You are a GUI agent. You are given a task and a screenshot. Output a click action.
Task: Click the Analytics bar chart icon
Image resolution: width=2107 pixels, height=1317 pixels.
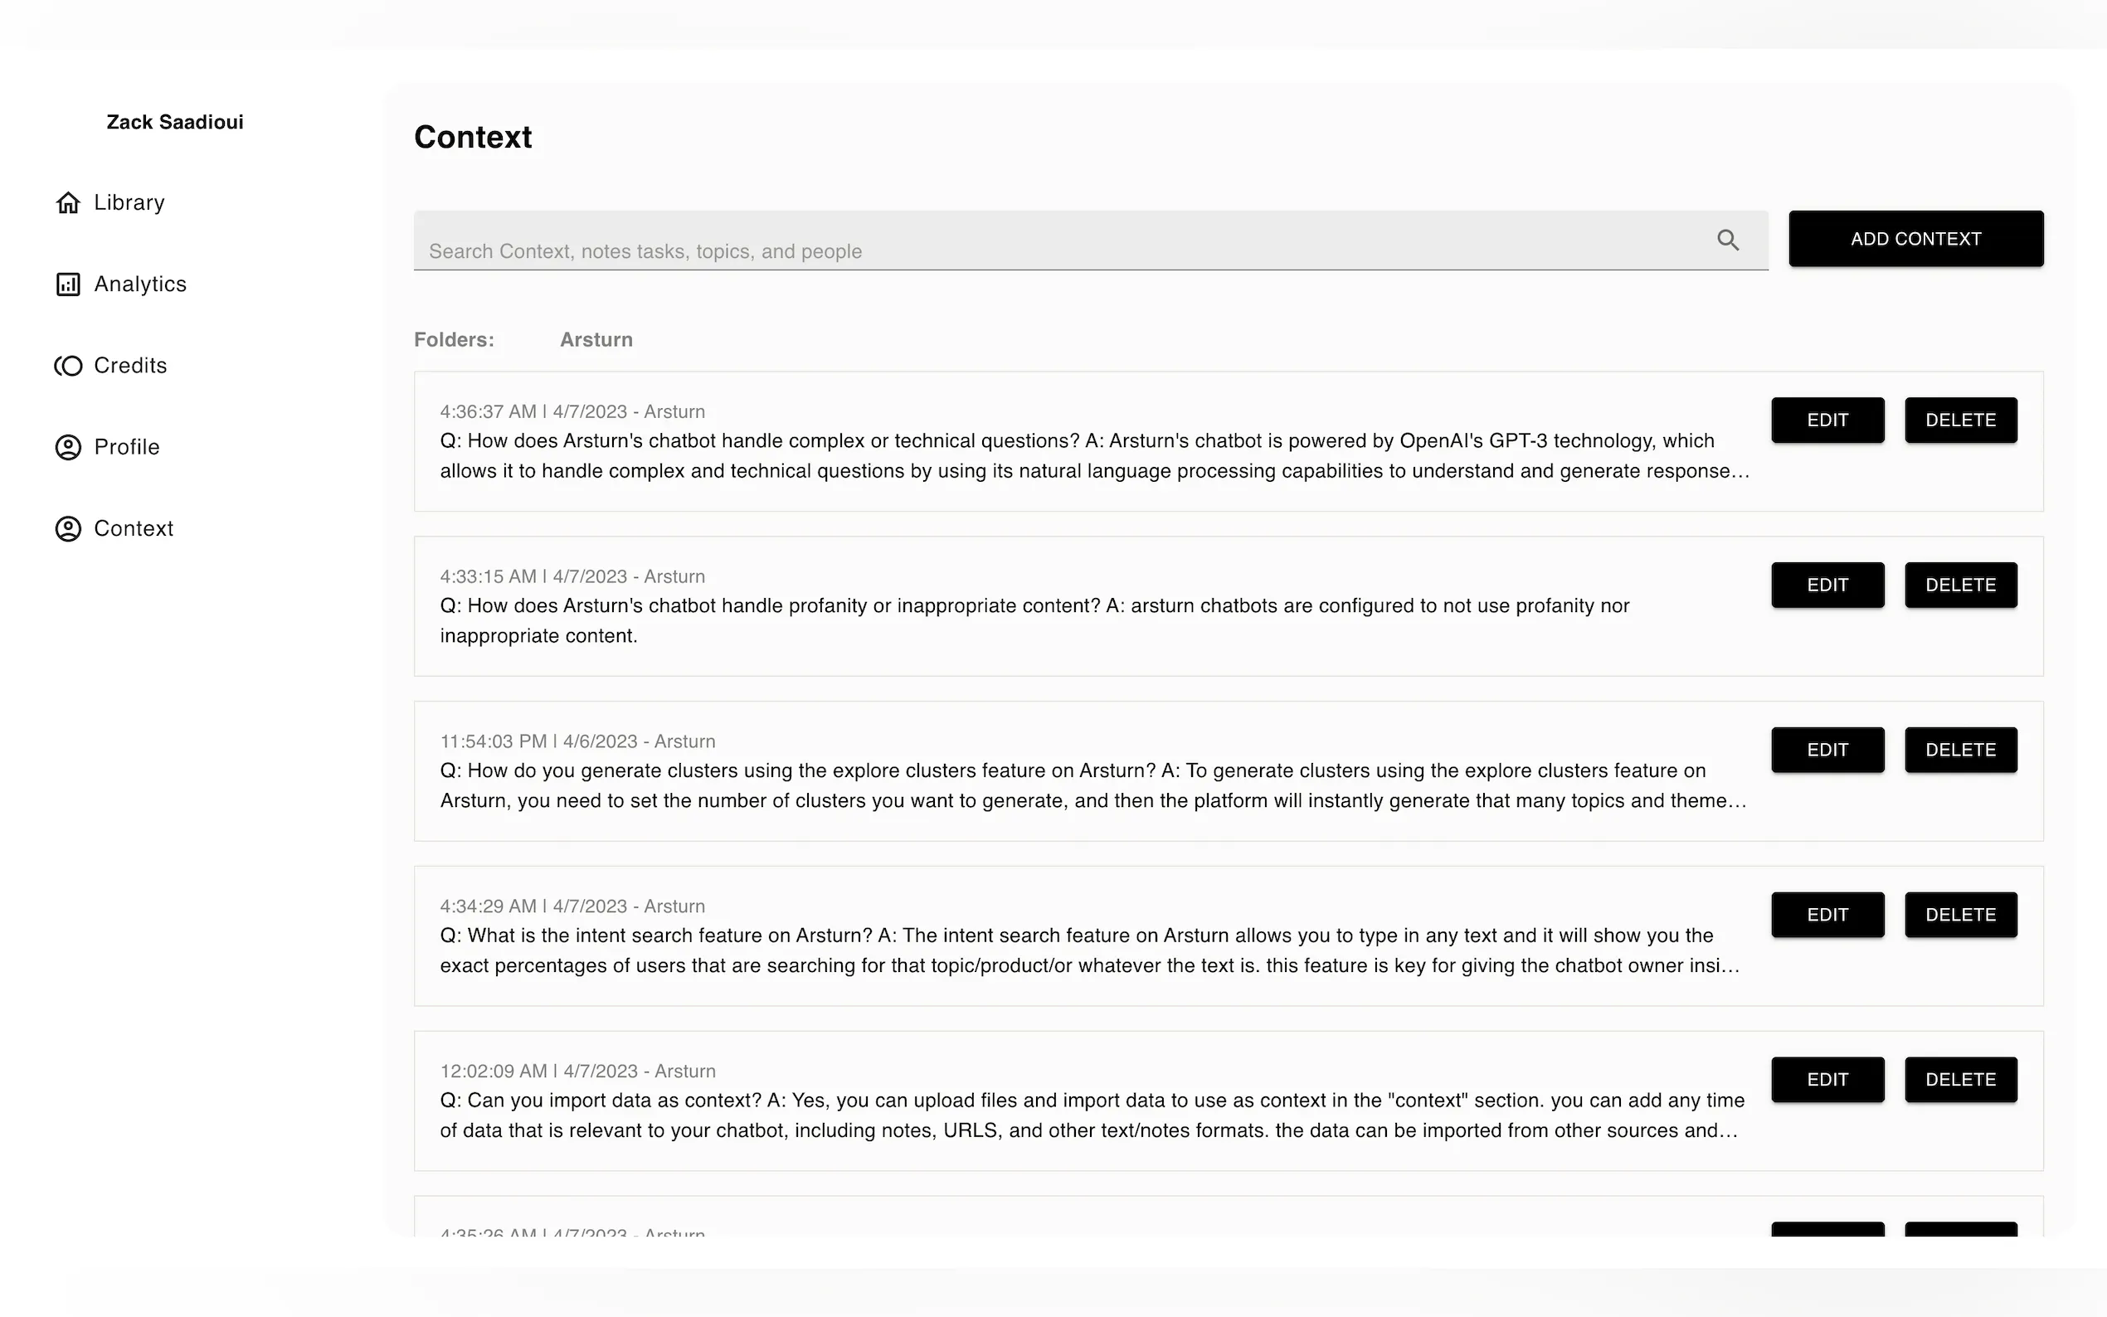coord(68,284)
